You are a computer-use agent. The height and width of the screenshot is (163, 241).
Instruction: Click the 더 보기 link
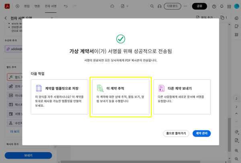[x=15, y=132]
